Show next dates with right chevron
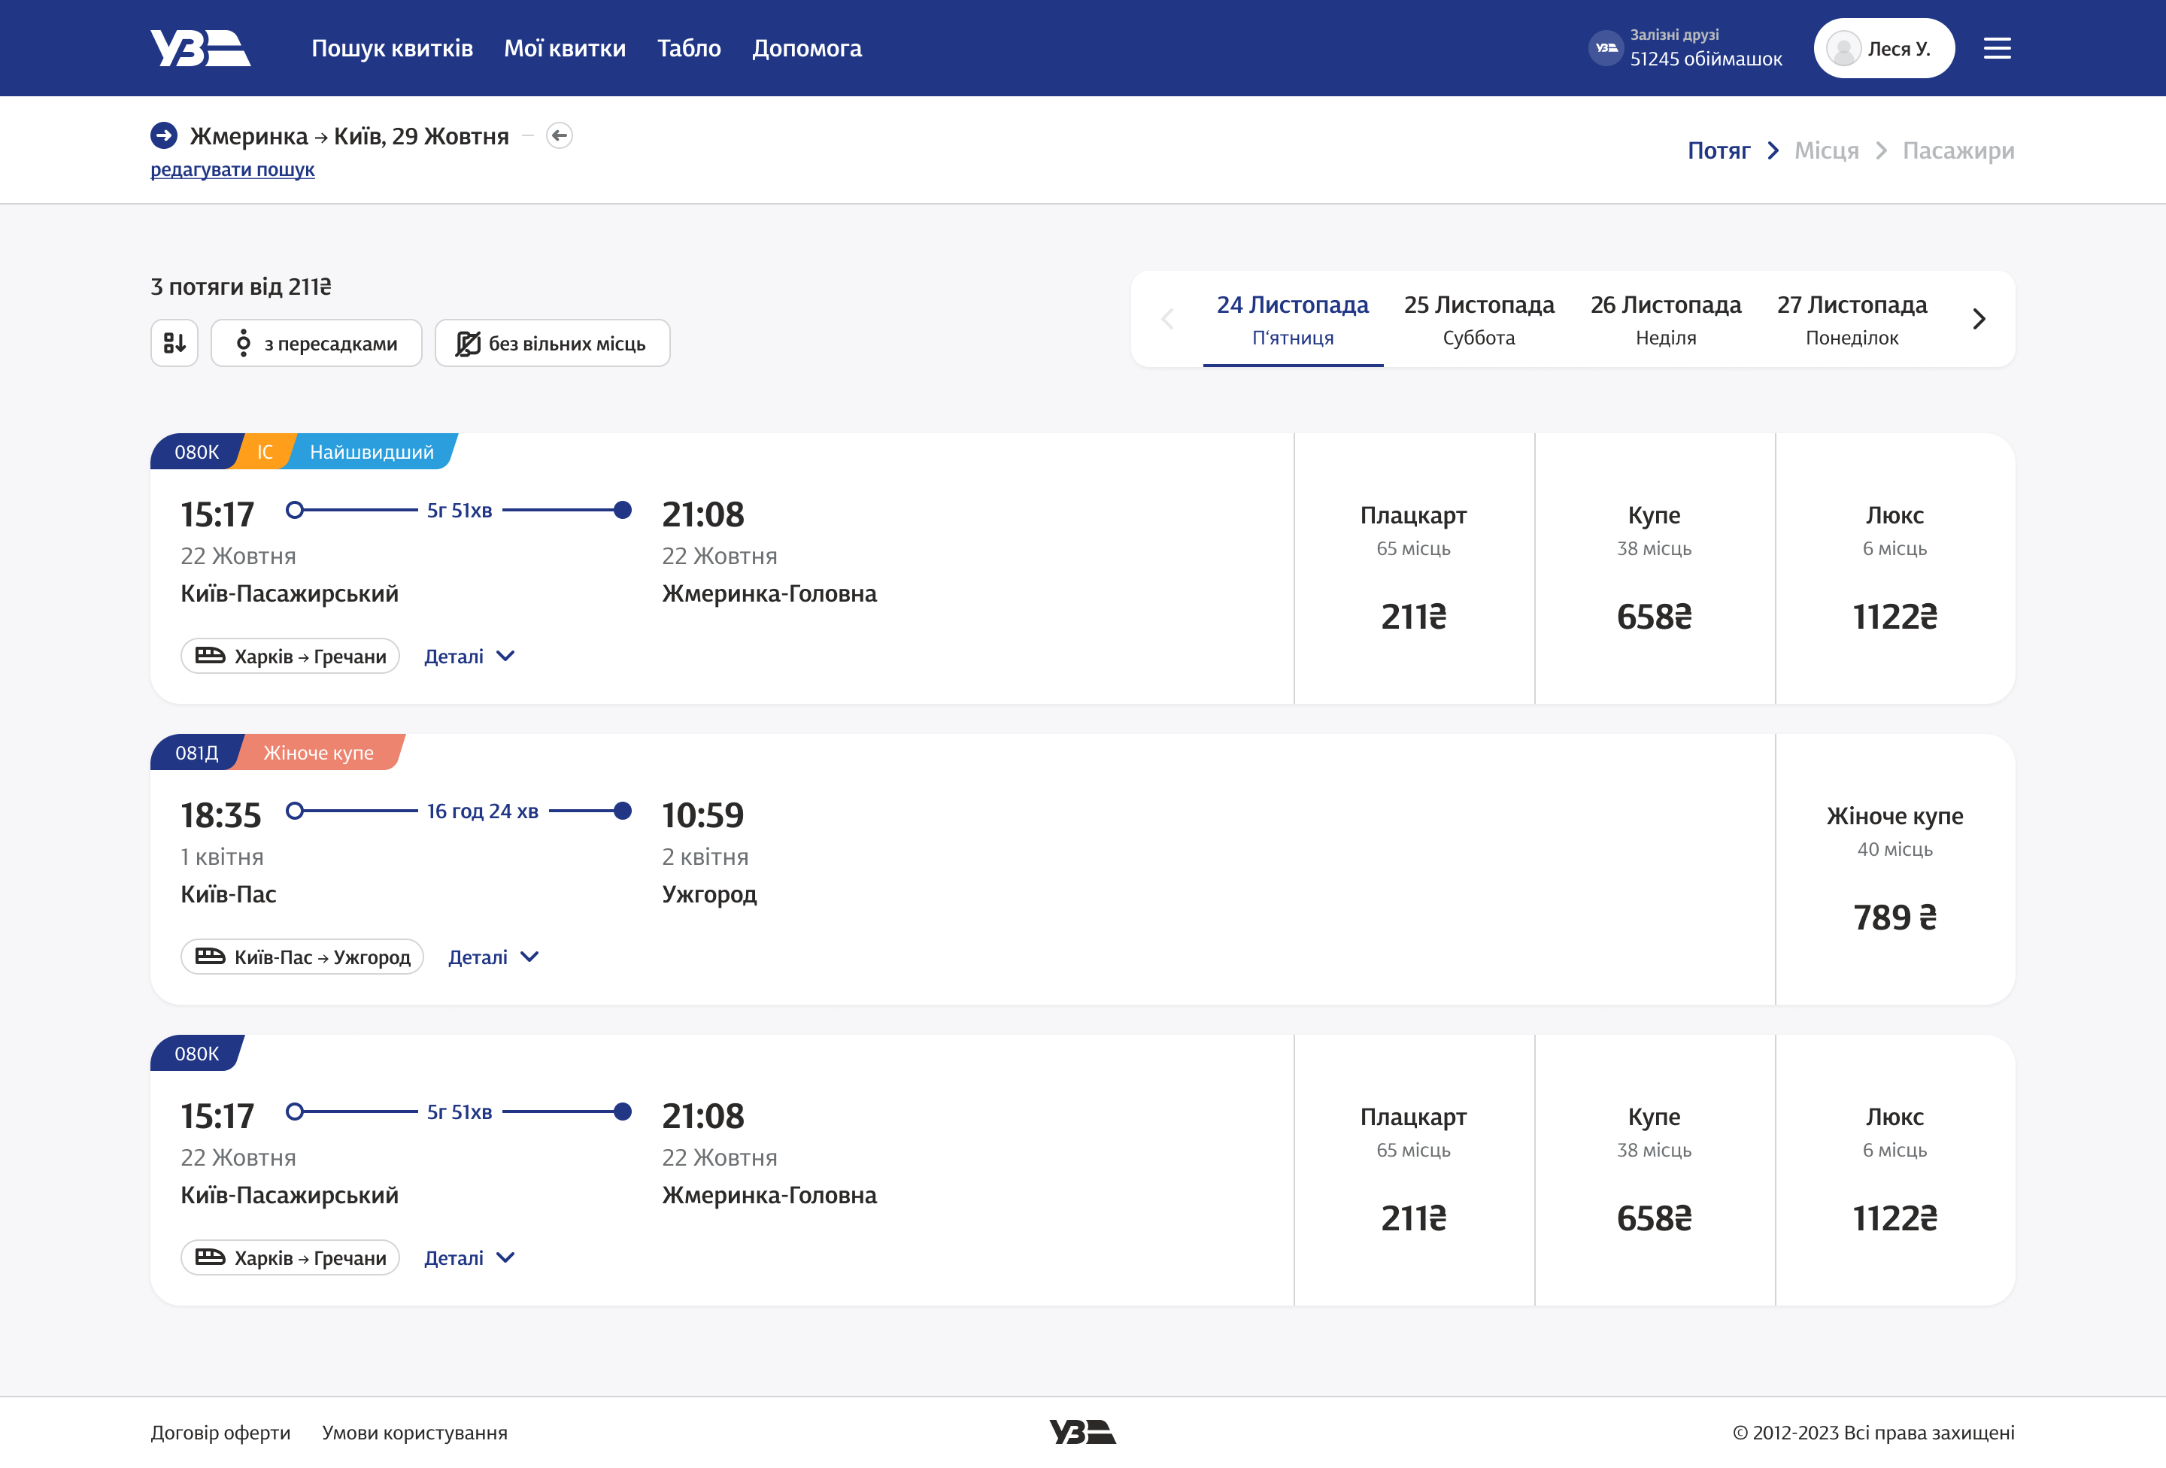This screenshot has height=1468, width=2166. 1979,319
